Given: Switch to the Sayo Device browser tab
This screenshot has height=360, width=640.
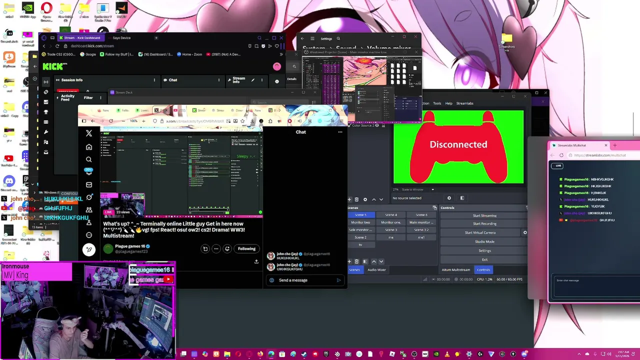Looking at the screenshot, I should 121,38.
